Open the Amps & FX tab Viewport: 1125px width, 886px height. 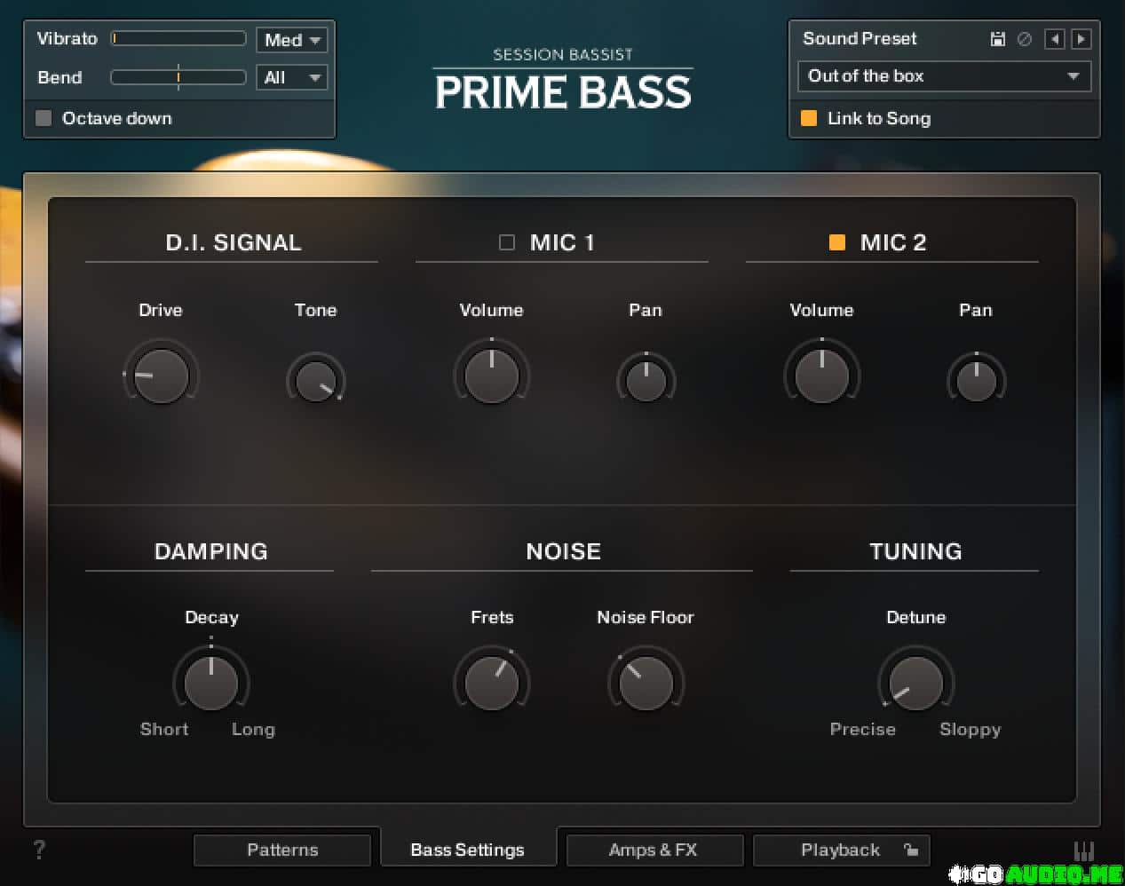point(654,850)
